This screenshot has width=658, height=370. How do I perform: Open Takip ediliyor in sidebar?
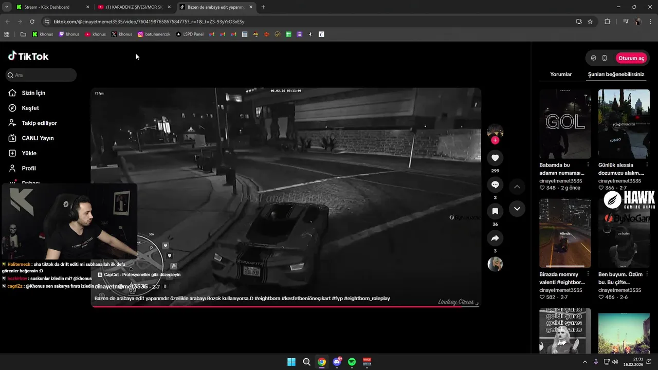[x=39, y=123]
